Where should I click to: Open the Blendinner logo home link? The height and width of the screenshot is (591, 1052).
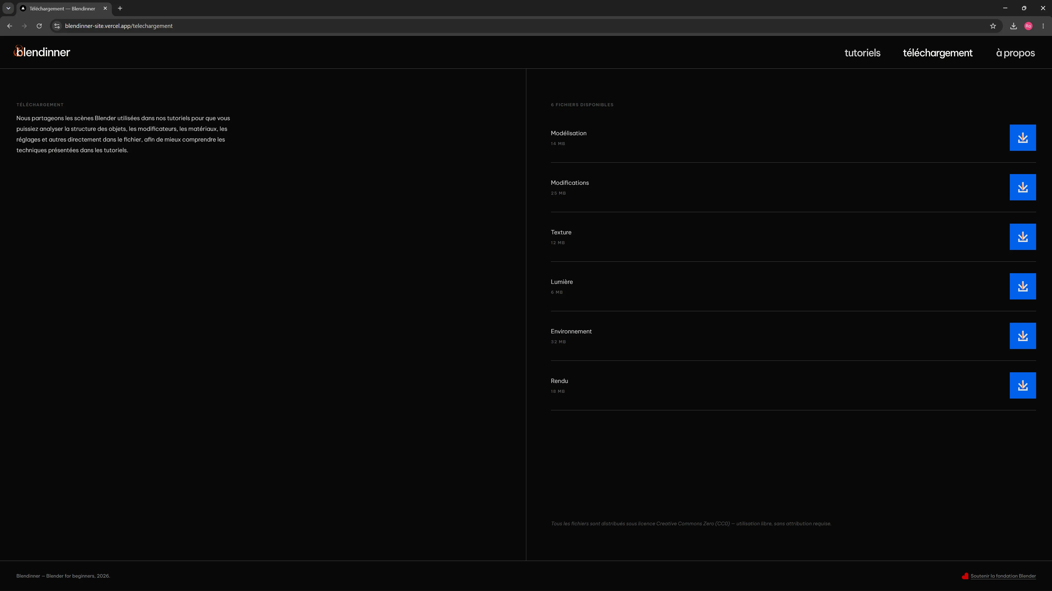(42, 52)
